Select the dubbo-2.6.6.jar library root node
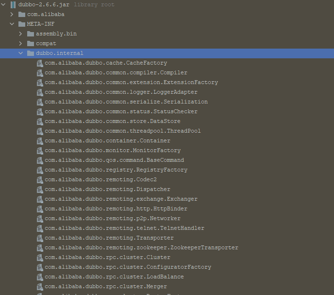This screenshot has height=295, width=334. click(44, 4)
